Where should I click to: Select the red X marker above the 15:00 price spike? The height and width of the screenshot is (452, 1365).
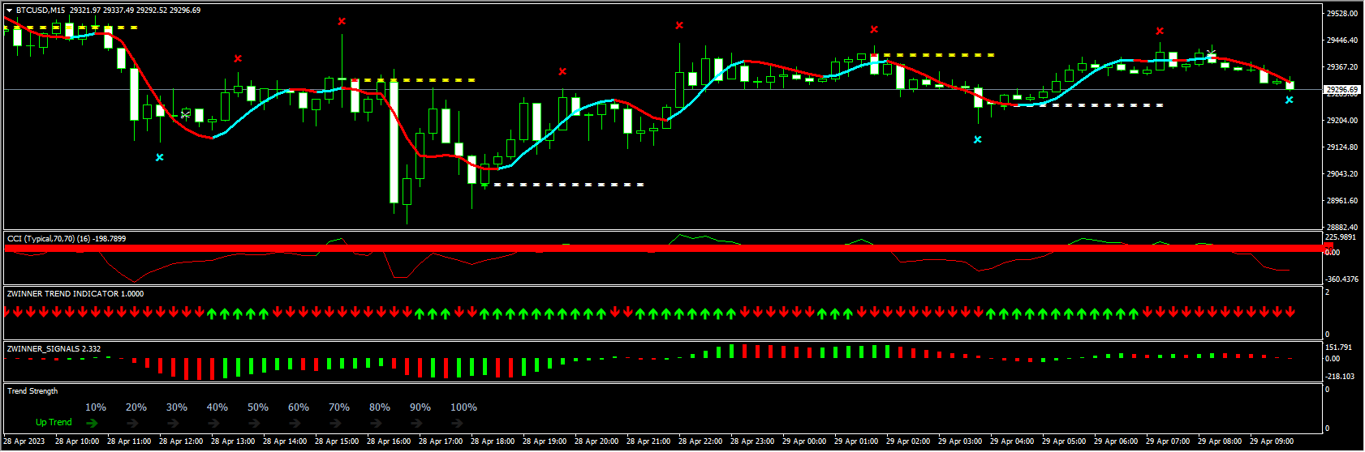342,21
